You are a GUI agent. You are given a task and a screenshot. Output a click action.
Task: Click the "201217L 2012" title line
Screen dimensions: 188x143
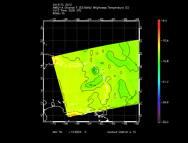tap(62, 5)
